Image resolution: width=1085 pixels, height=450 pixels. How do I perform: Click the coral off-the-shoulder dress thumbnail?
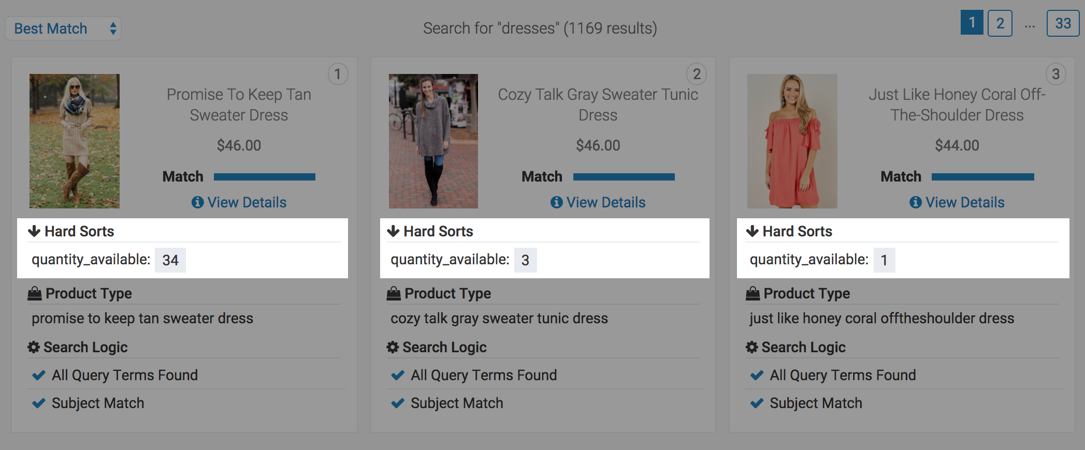(792, 141)
